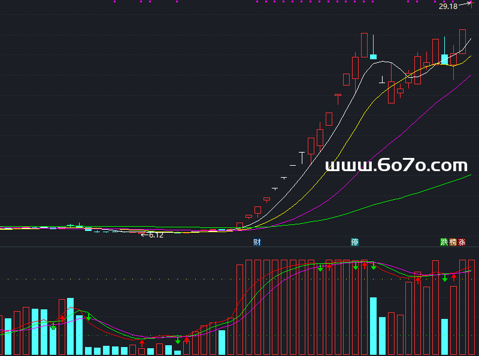Image resolution: width=479 pixels, height=356 pixels.
Task: Open the orange 榜 ranking marker
Action: tap(453, 242)
